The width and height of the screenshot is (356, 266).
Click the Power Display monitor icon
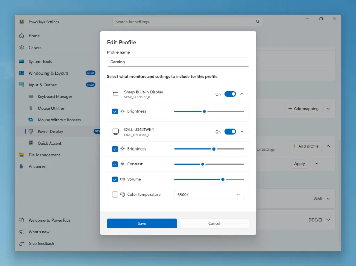(x=30, y=131)
